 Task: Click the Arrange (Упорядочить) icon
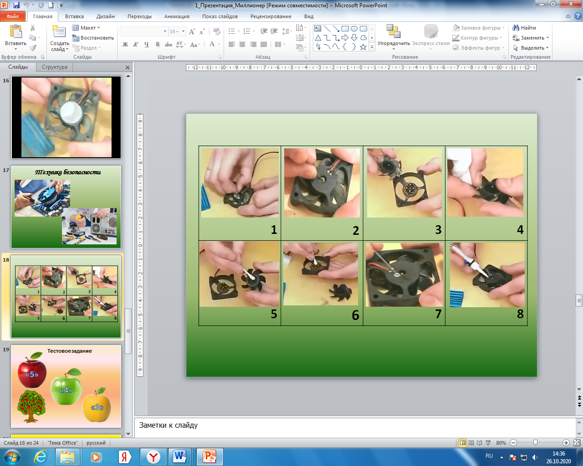393,32
